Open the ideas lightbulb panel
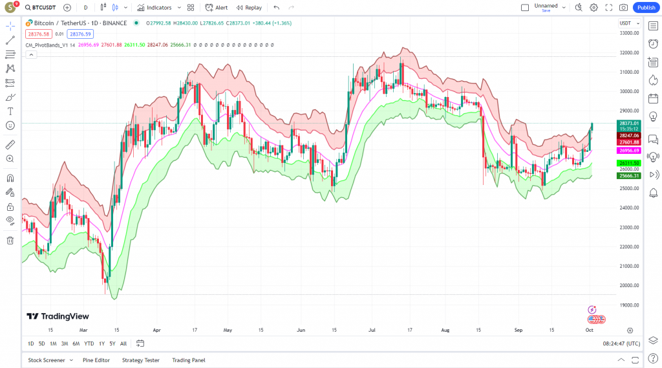Screen dimensions: 662x368 tap(653, 116)
